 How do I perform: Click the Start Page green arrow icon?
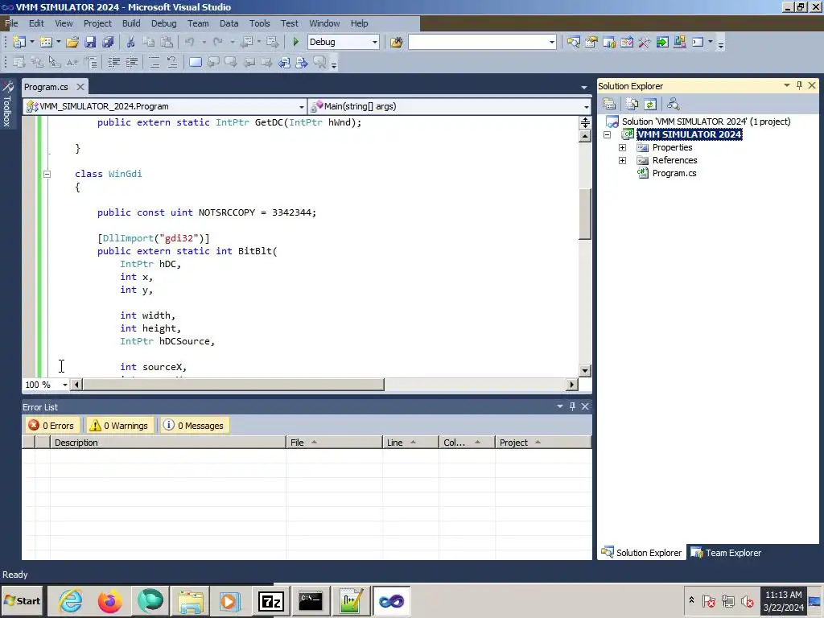(x=662, y=42)
